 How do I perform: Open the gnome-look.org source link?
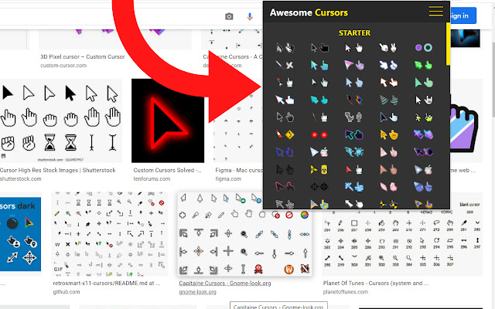(198, 292)
